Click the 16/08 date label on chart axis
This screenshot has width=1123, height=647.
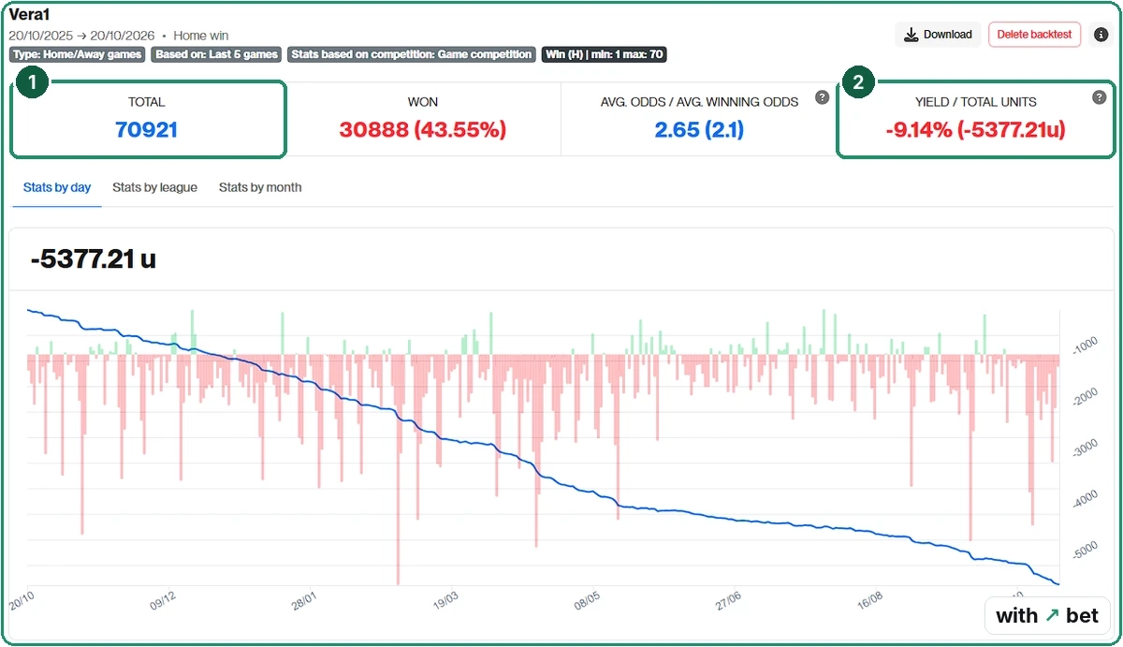(x=870, y=600)
